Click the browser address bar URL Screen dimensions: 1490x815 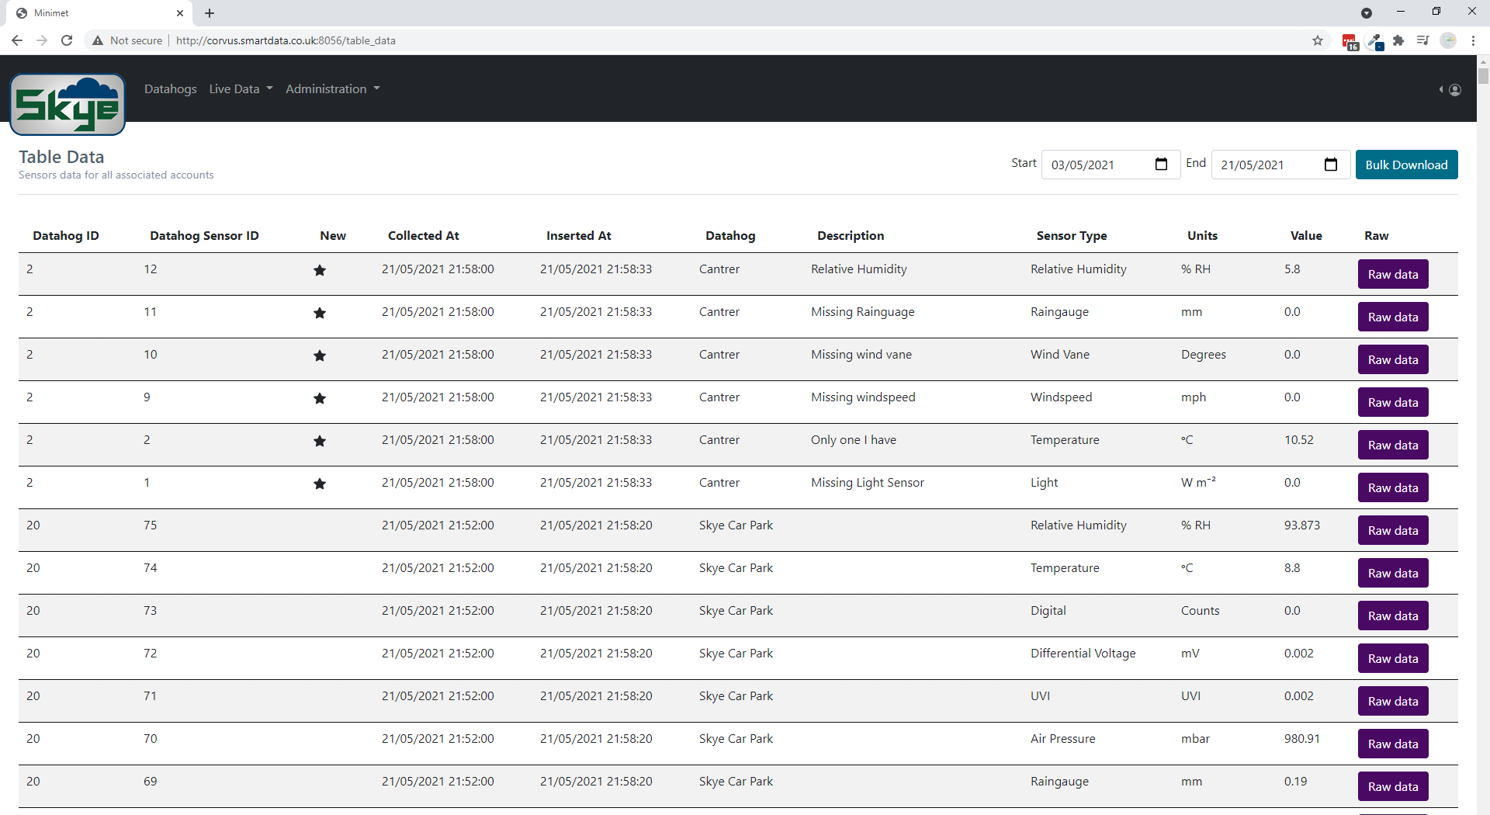click(286, 40)
